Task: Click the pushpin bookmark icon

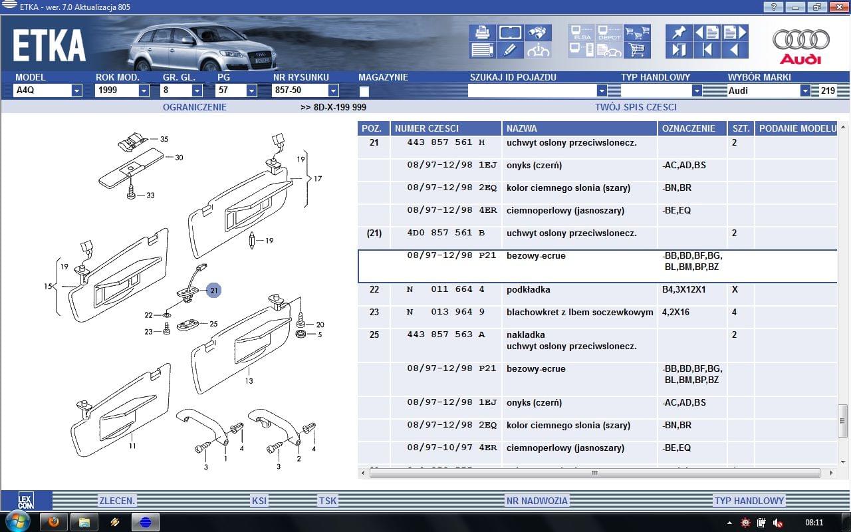Action: click(679, 33)
